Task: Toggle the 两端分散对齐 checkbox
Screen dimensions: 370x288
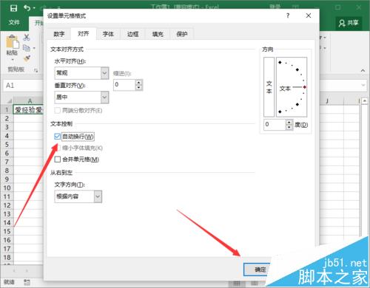Action: [x=57, y=111]
